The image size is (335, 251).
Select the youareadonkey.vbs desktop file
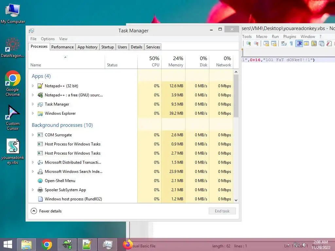tap(13, 152)
